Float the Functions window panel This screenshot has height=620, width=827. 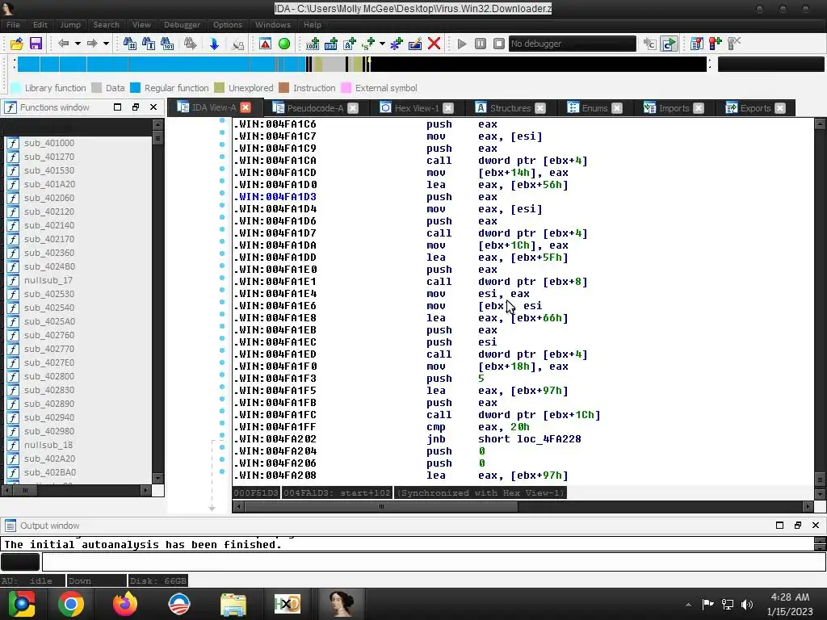click(136, 107)
